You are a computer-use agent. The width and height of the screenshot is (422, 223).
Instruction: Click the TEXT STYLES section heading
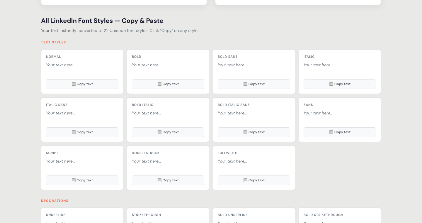pyautogui.click(x=54, y=42)
